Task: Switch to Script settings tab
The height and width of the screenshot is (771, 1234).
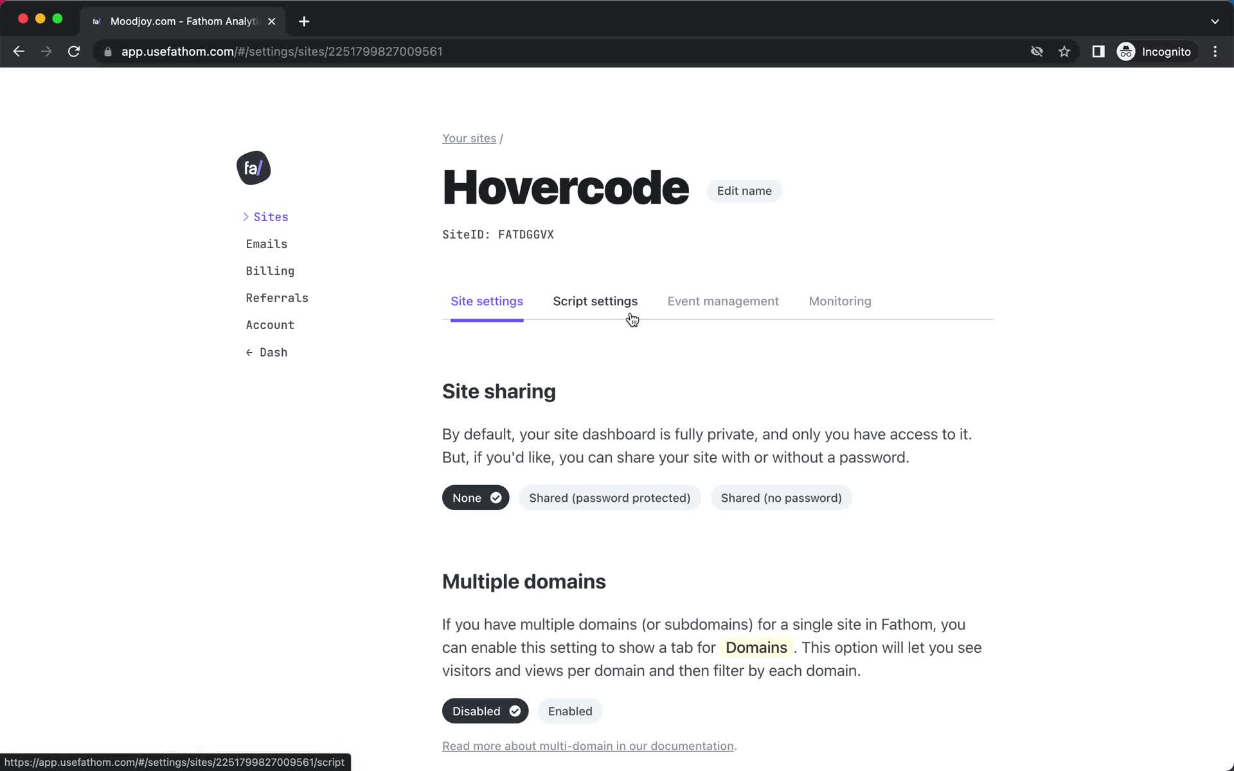Action: point(595,300)
